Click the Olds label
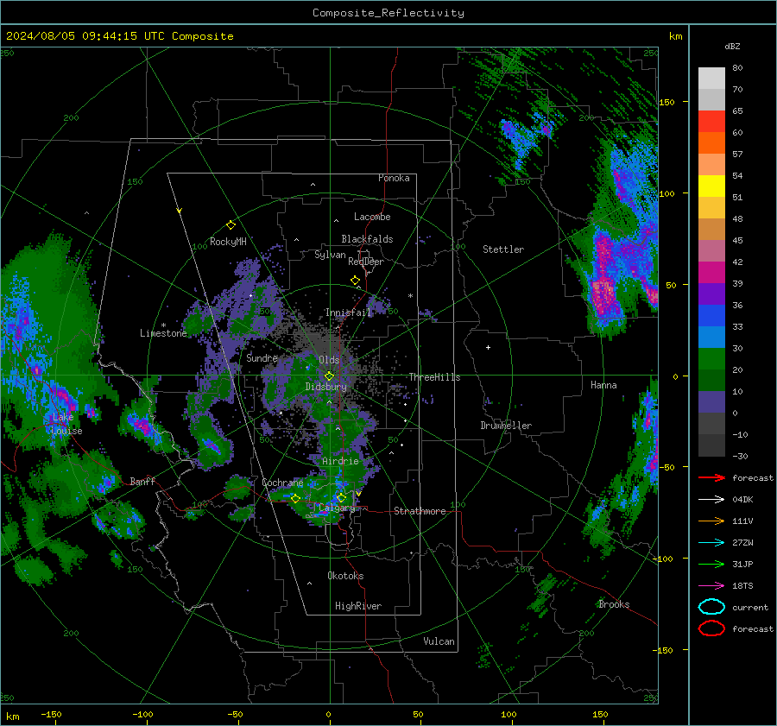Image resolution: width=777 pixels, height=726 pixels. 329,360
